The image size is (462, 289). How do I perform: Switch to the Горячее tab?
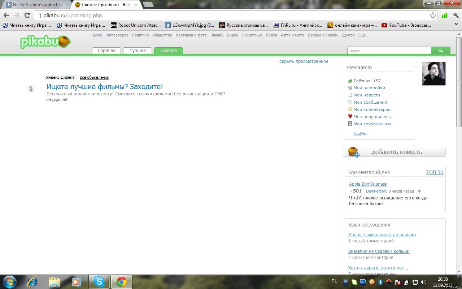[106, 51]
